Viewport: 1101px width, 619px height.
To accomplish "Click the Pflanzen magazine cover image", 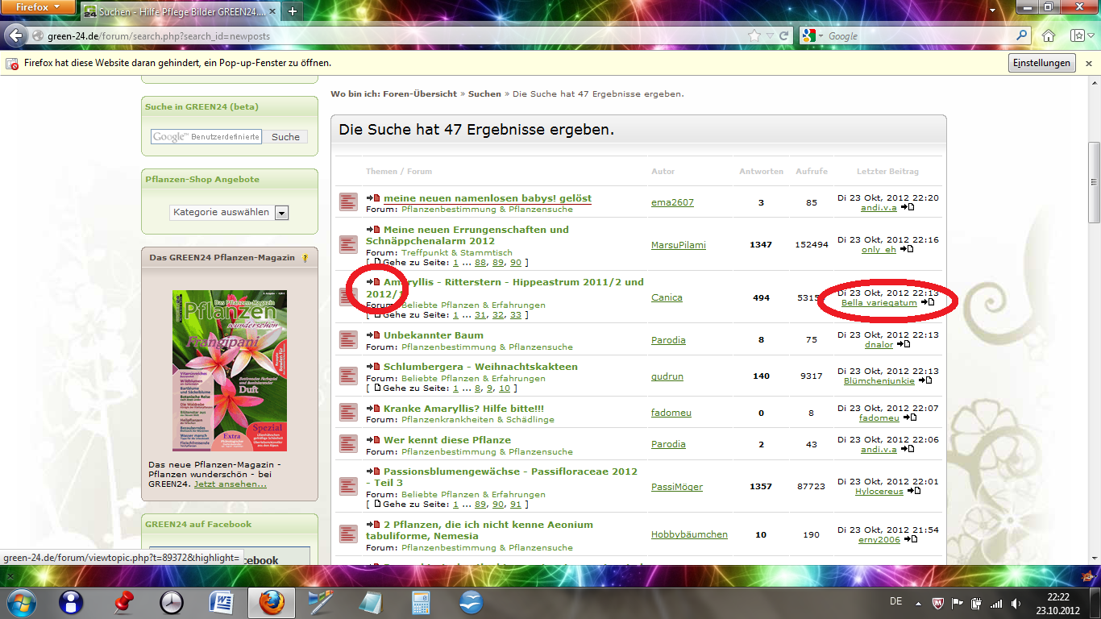I will [230, 371].
